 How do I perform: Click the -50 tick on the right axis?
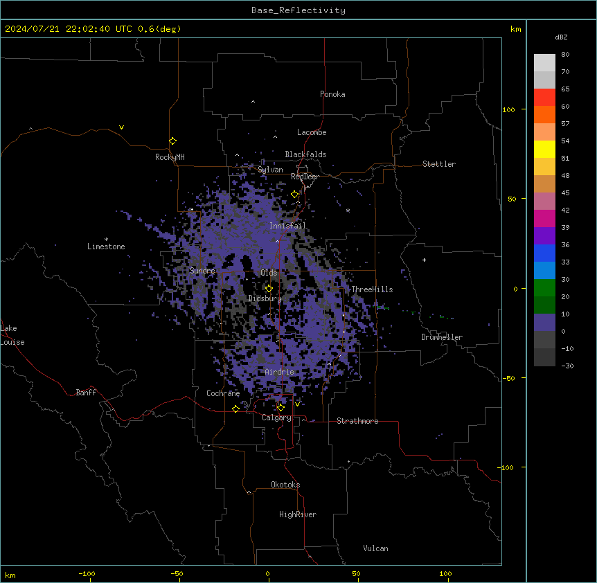pos(508,378)
